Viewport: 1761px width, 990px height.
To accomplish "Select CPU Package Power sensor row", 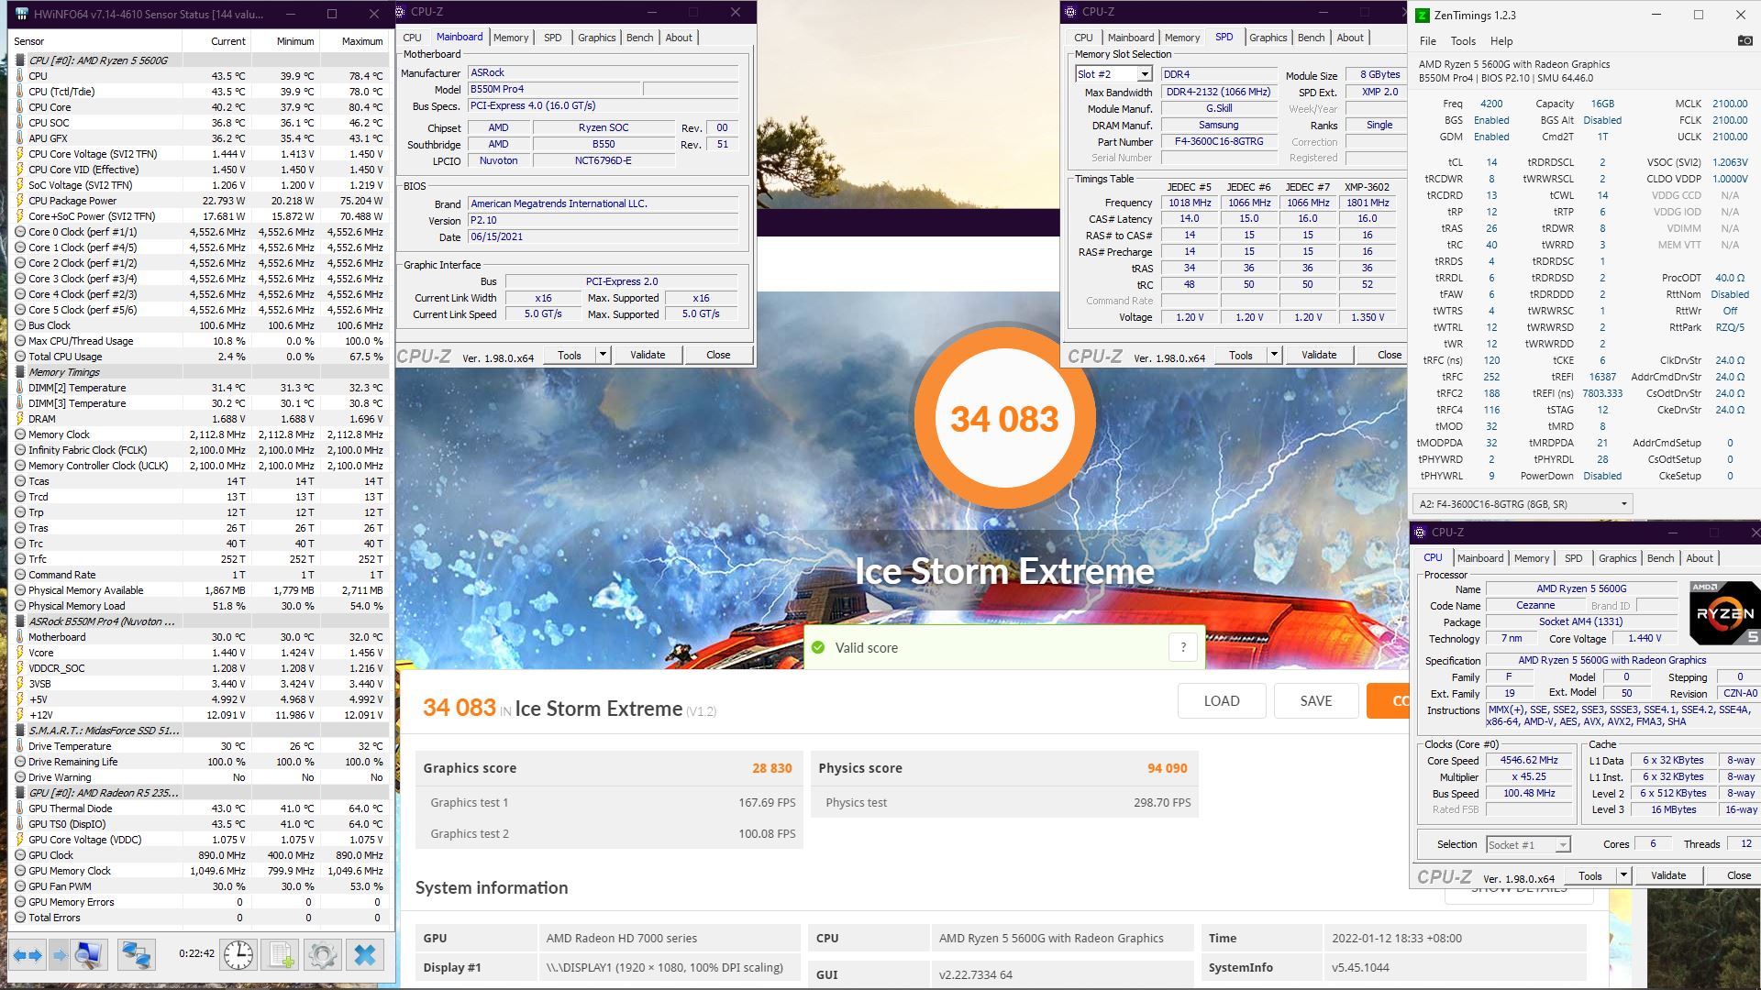I will [x=200, y=201].
